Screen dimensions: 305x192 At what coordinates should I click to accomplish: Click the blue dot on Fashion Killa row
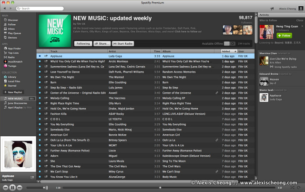(40, 114)
